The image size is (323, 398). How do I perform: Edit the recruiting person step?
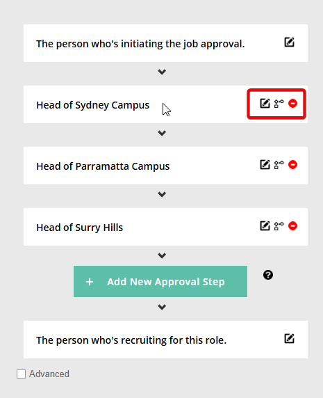(x=289, y=339)
